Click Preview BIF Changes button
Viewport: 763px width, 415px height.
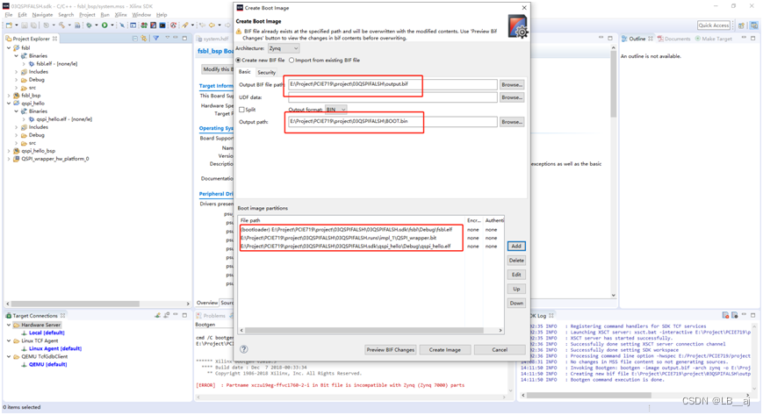pyautogui.click(x=390, y=350)
